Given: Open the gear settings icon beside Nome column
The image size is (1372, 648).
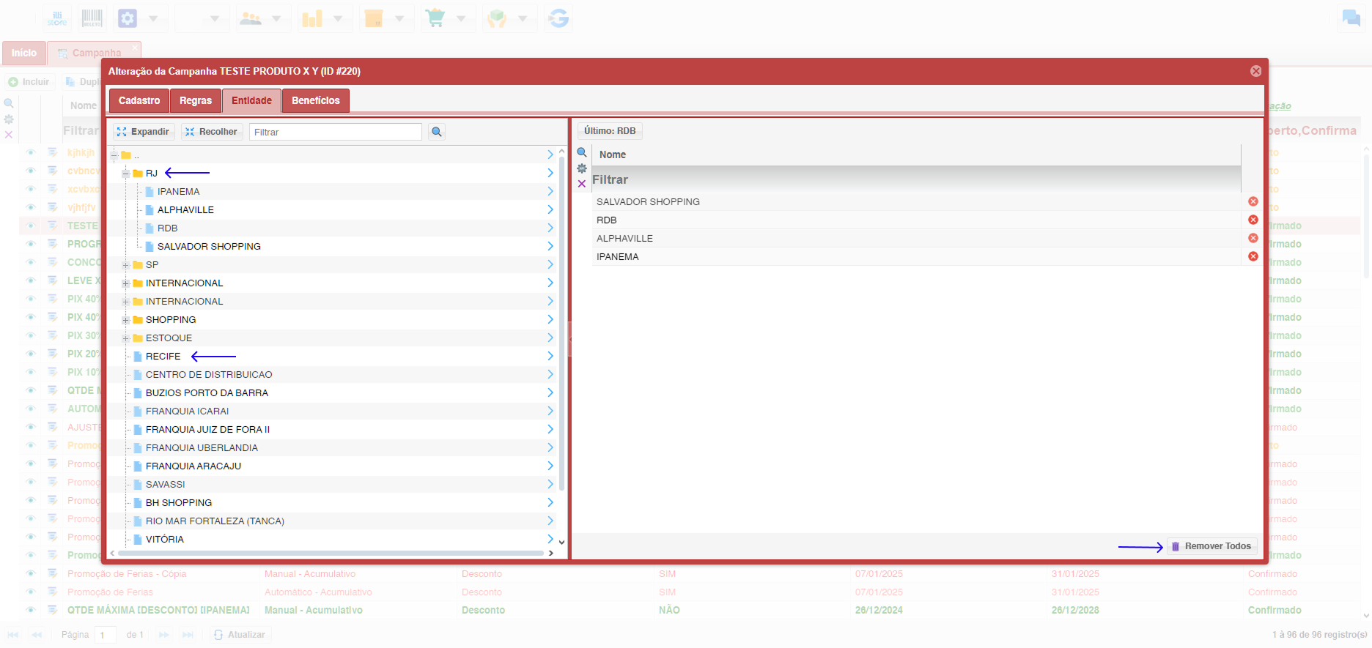Looking at the screenshot, I should pyautogui.click(x=582, y=168).
